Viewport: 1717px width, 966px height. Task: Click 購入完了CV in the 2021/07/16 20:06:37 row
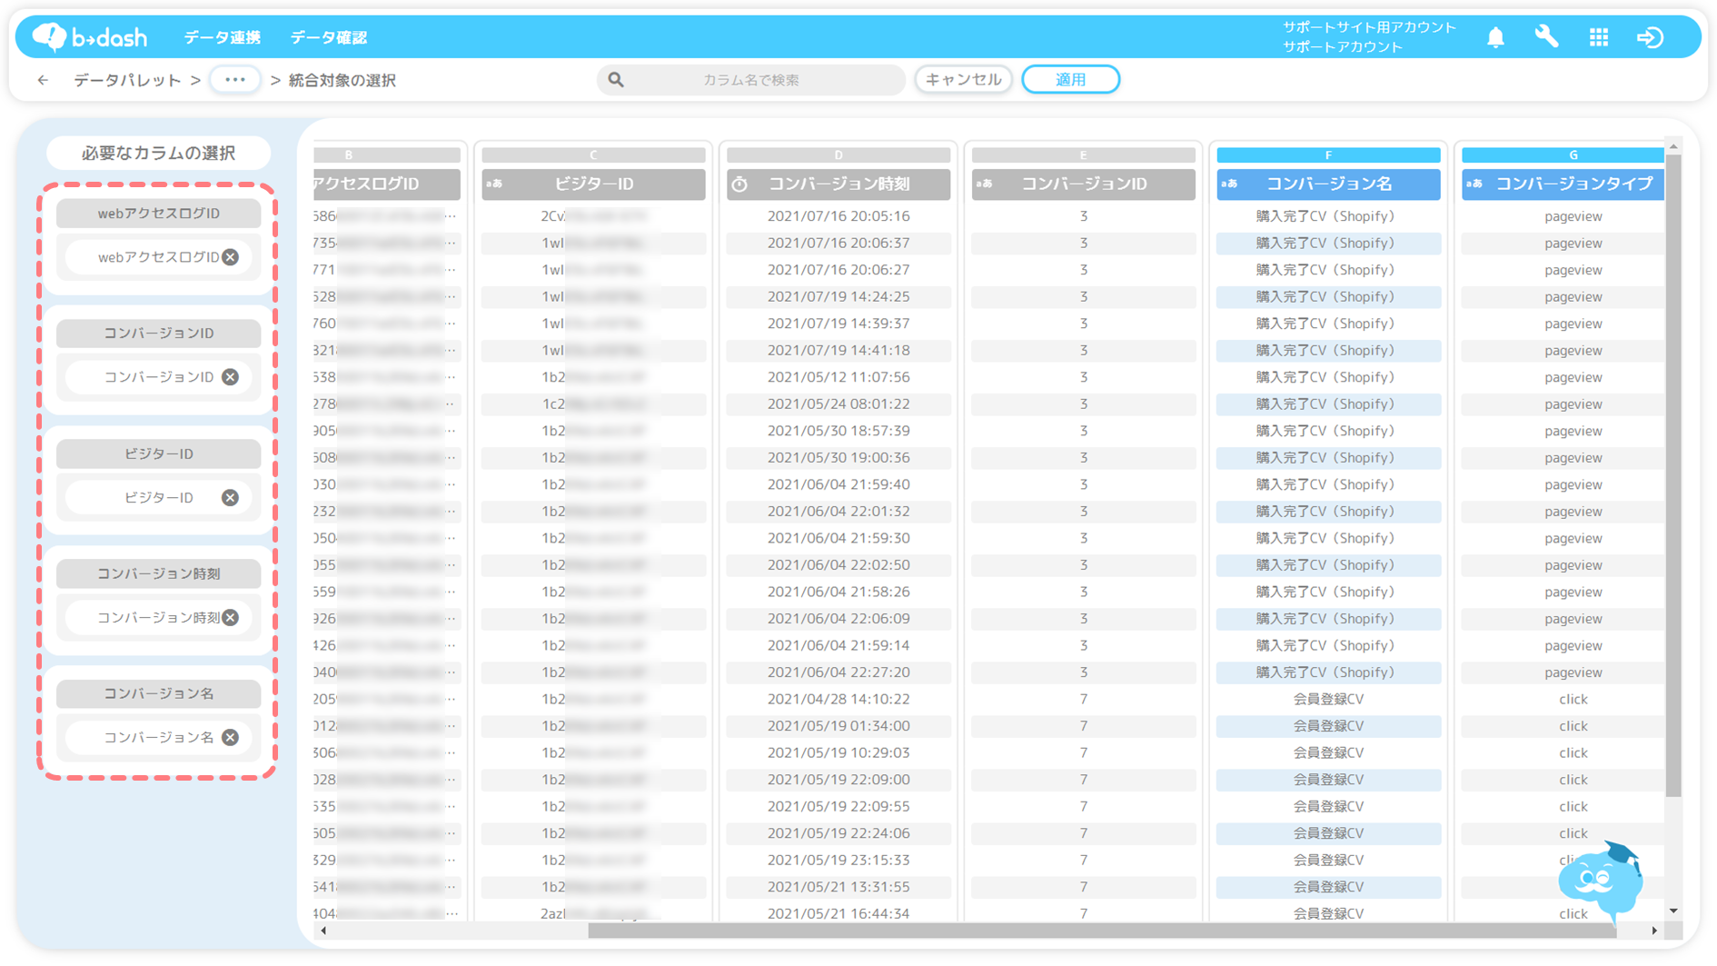[x=1328, y=244]
